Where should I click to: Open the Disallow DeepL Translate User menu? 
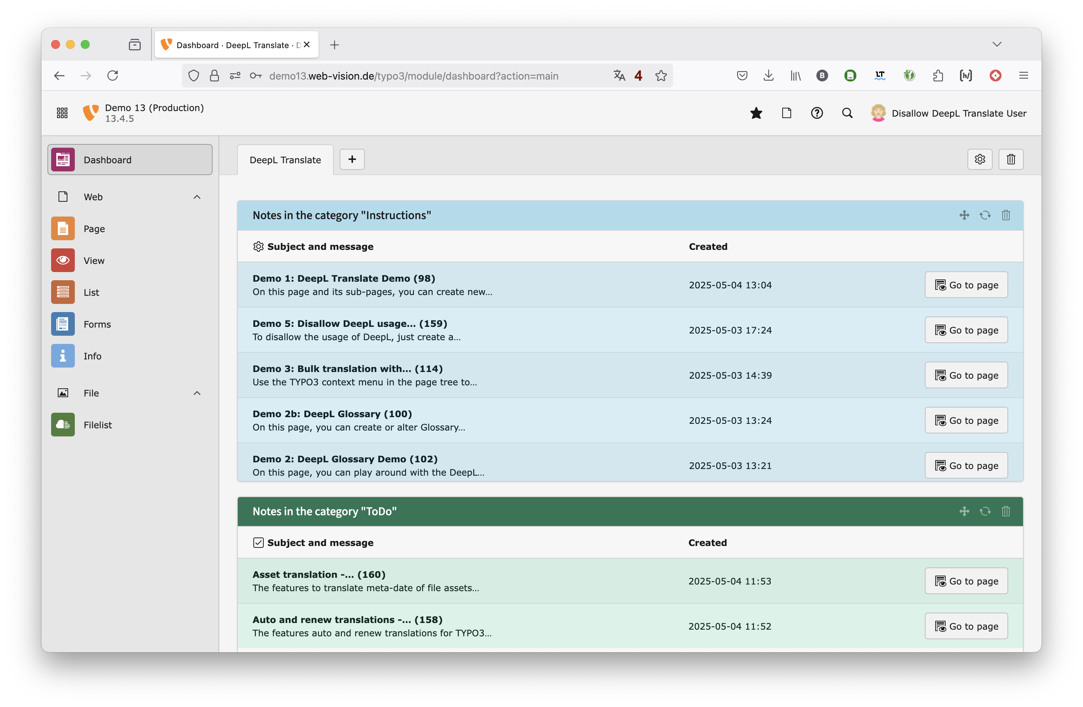click(949, 113)
